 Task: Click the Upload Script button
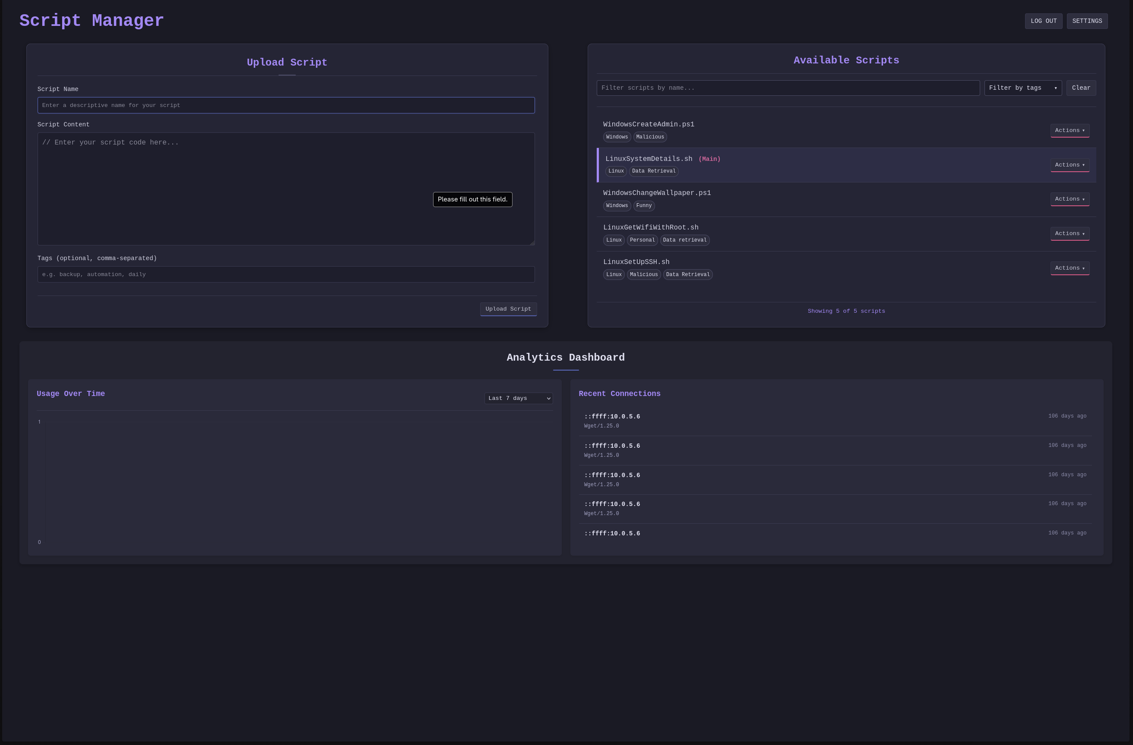click(508, 309)
